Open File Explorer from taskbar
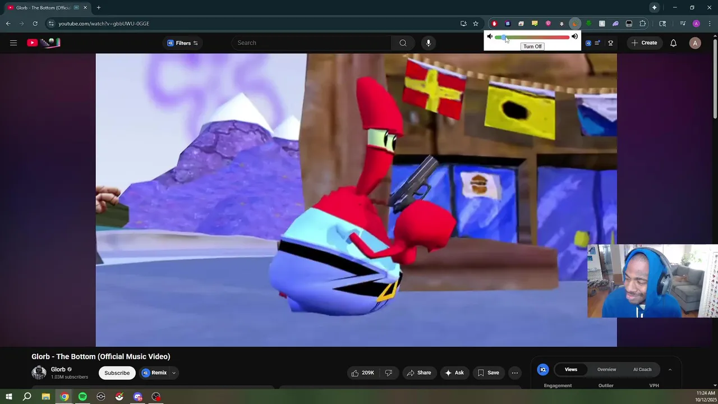Screen dimensions: 718x404 coord(46,397)
